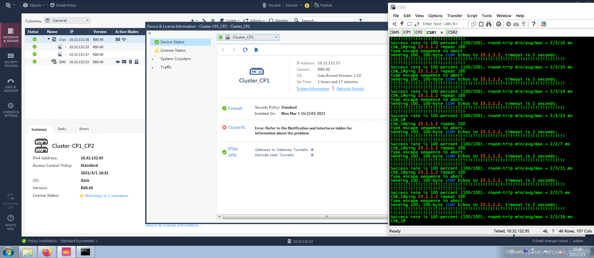Viewport: 594px width, 258px height.
Task: Switch to the Errors tab
Action: [84, 129]
